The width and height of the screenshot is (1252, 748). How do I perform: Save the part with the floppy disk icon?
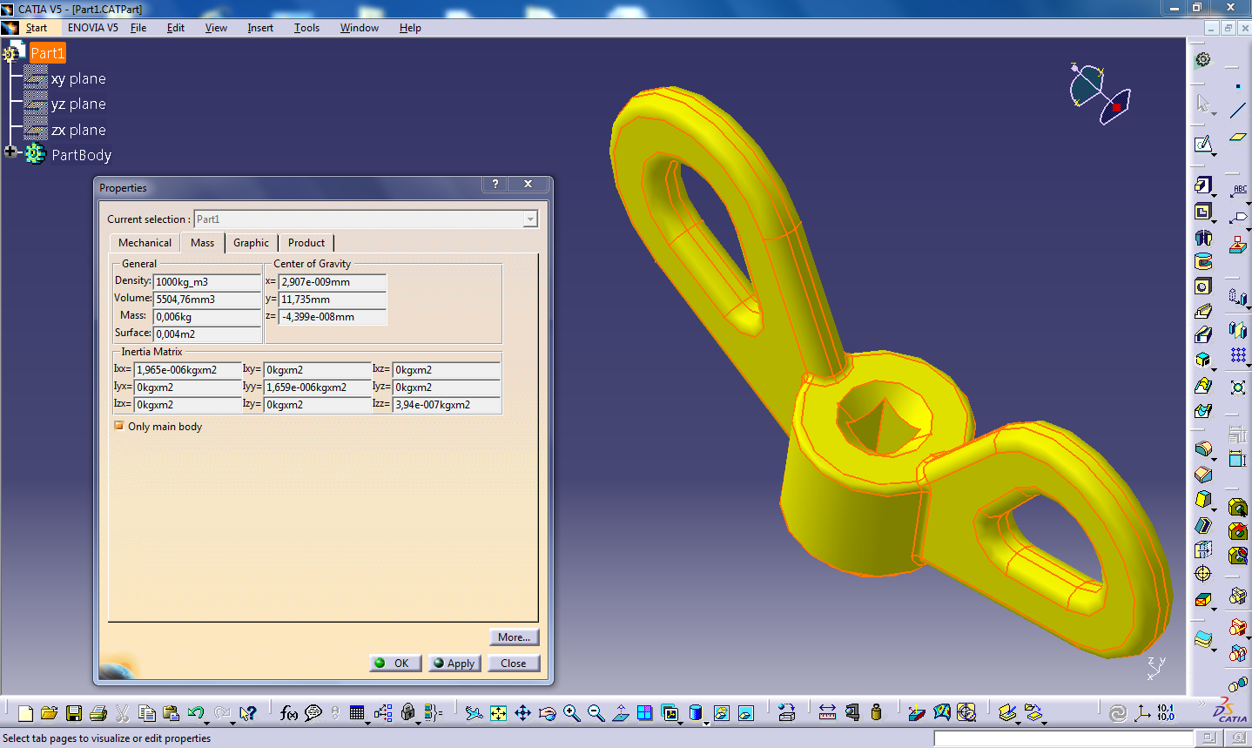coord(74,713)
